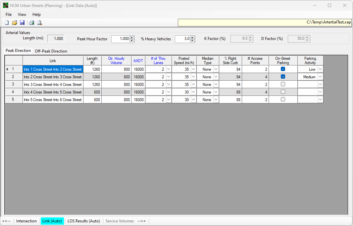Increase the Peak Hour Factor with up arrow

click(132, 37)
